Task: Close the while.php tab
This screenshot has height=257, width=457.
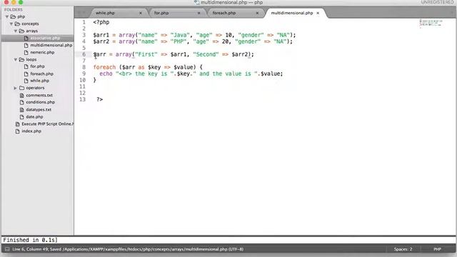Action: 141,13
